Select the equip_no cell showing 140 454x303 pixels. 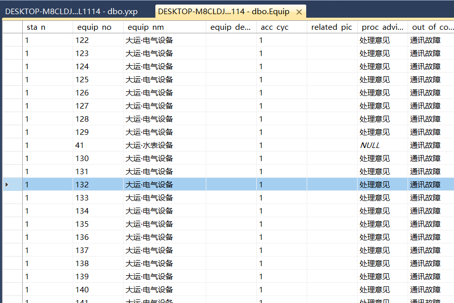98,290
